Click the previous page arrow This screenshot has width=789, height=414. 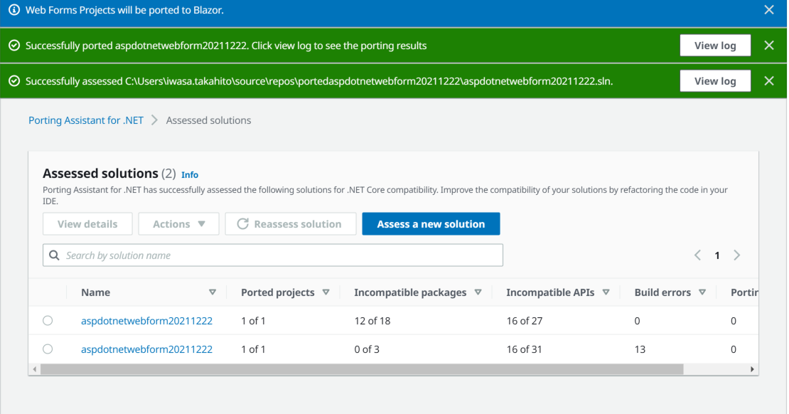(x=697, y=255)
